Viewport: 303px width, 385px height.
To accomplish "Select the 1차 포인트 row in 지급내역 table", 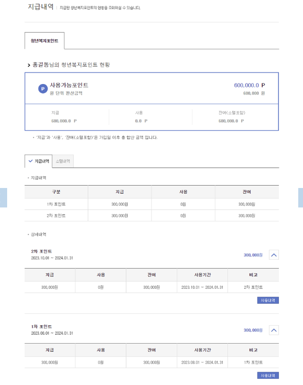I will click(152, 204).
